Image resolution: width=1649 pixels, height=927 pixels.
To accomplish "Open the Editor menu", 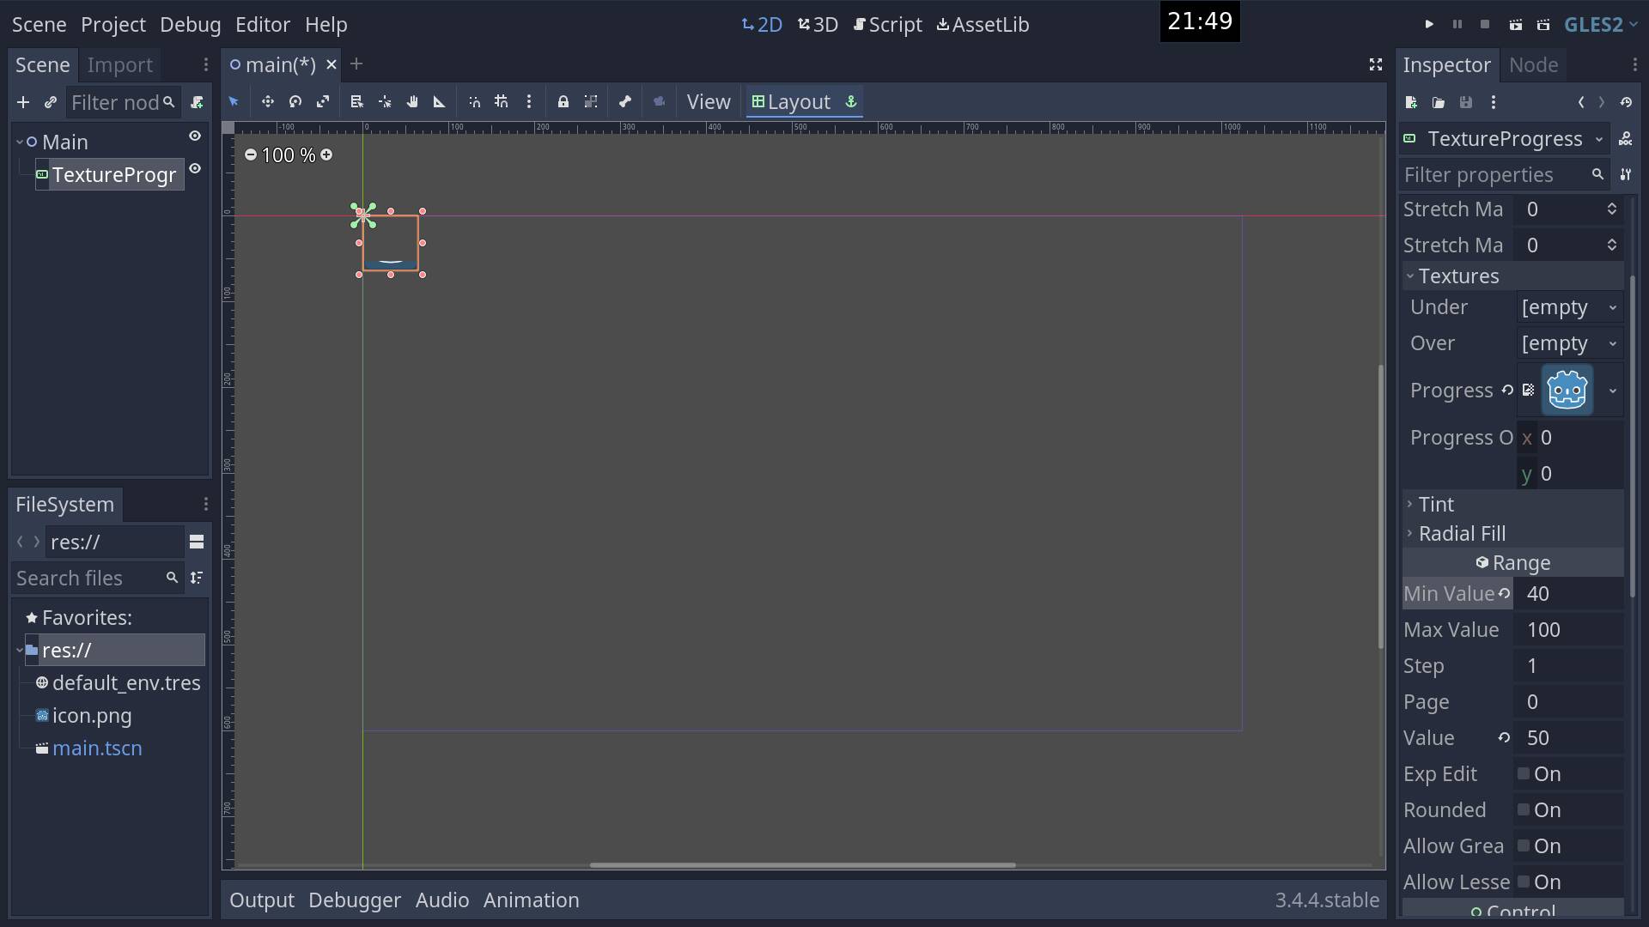I will (263, 24).
